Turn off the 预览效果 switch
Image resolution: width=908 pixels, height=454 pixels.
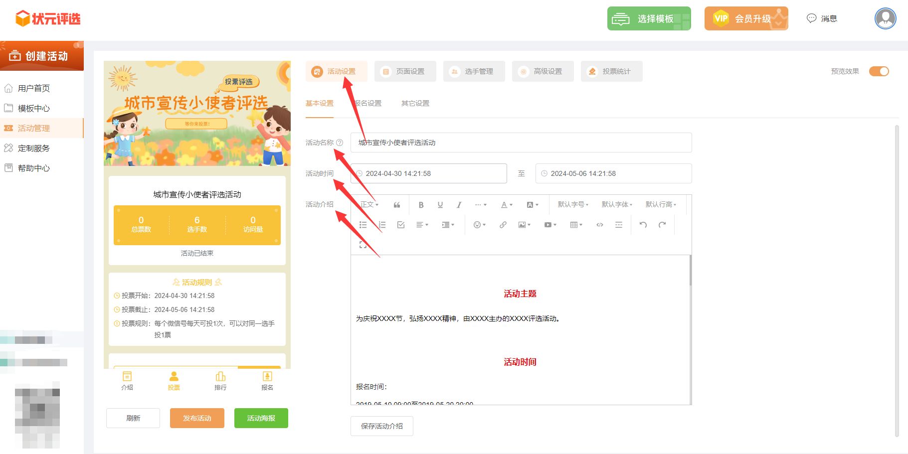click(x=879, y=71)
